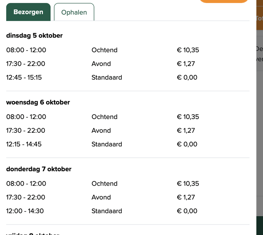Viewport: 263px width, 235px height.
Task: Click Wednesday's € 1,27 evening price
Action: coord(186,130)
